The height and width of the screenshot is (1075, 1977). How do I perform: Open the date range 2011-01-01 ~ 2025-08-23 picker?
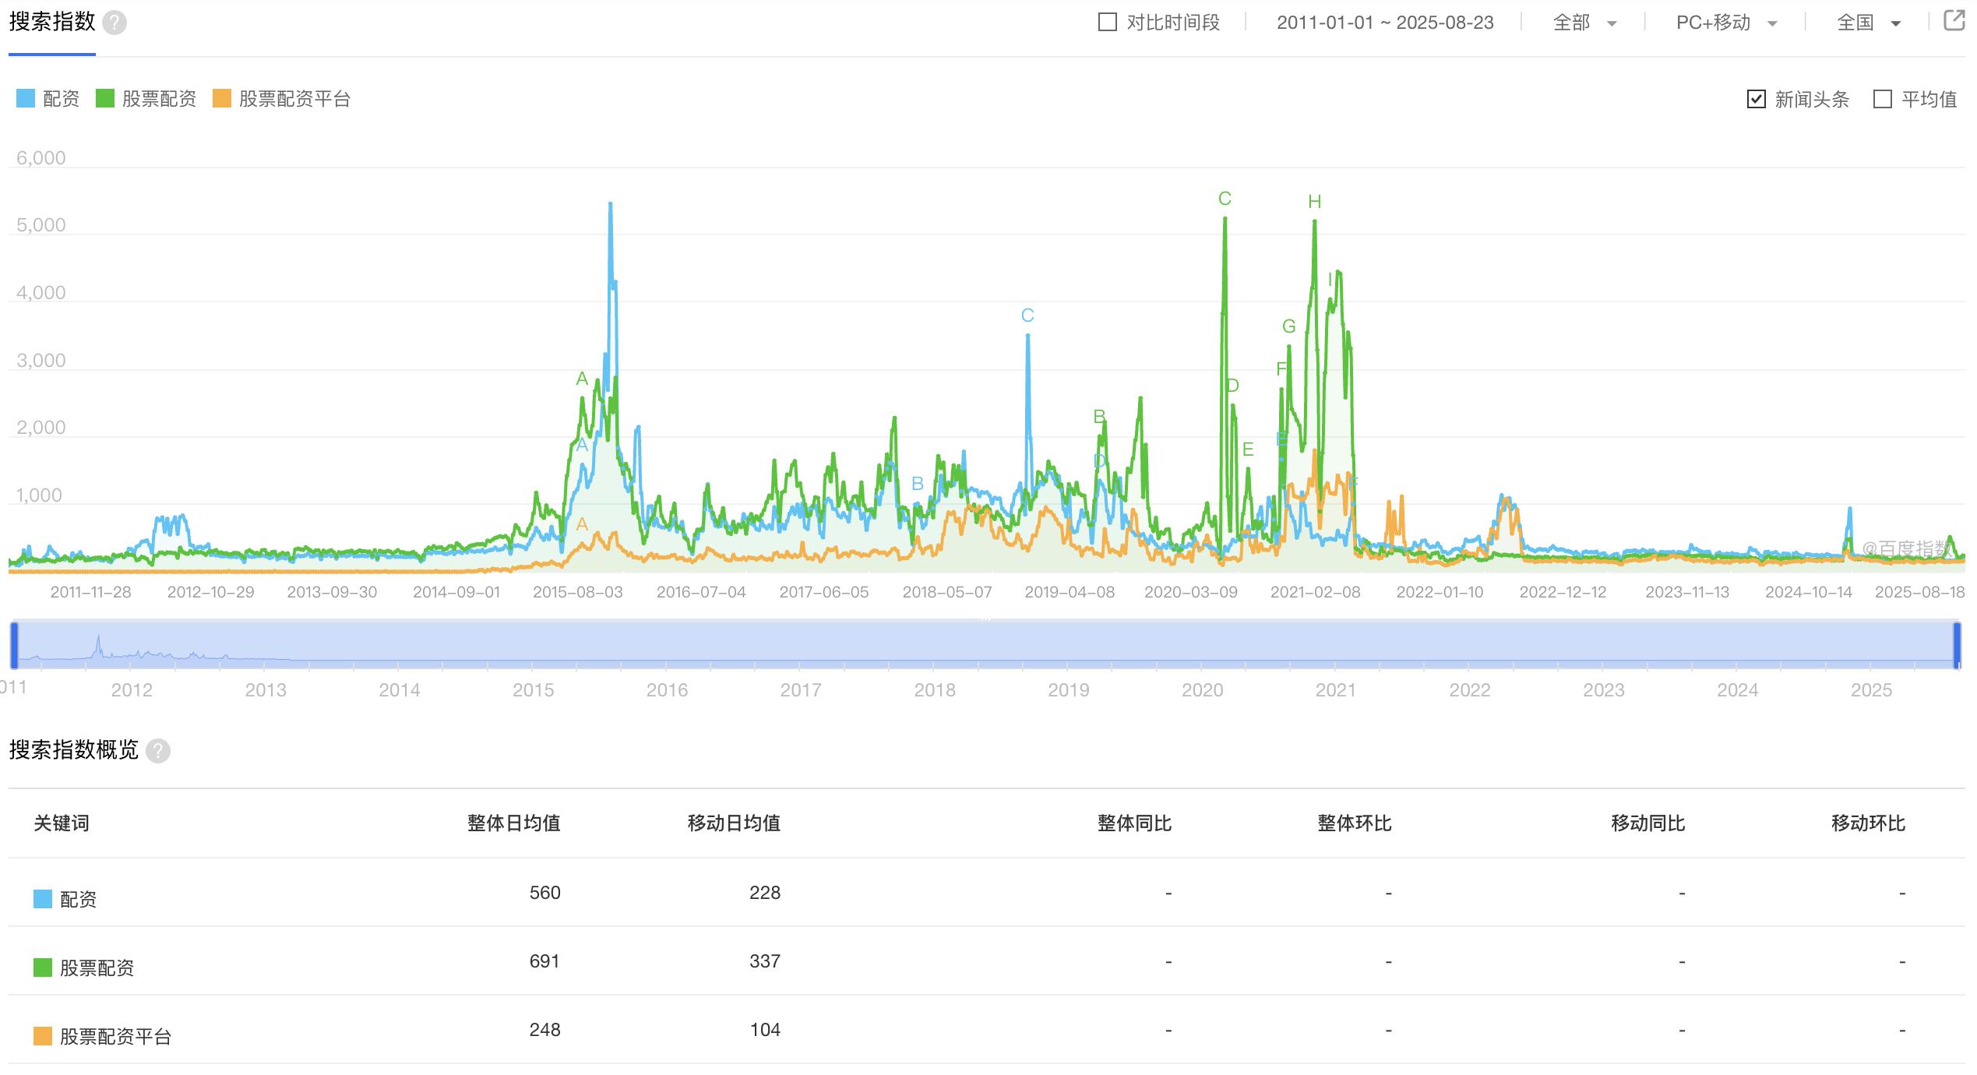point(1385,23)
